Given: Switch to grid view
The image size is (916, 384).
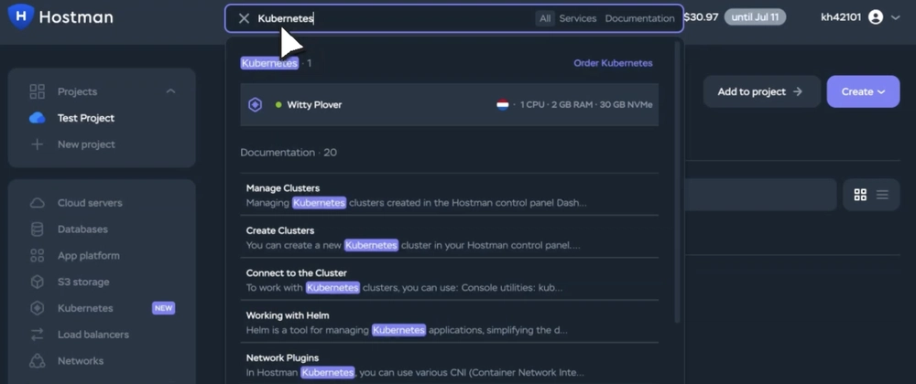Looking at the screenshot, I should 860,195.
